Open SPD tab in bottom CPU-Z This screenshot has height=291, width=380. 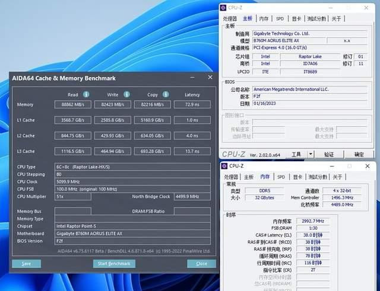pyautogui.click(x=281, y=177)
